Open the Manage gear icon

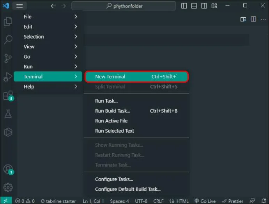pyautogui.click(x=8, y=187)
